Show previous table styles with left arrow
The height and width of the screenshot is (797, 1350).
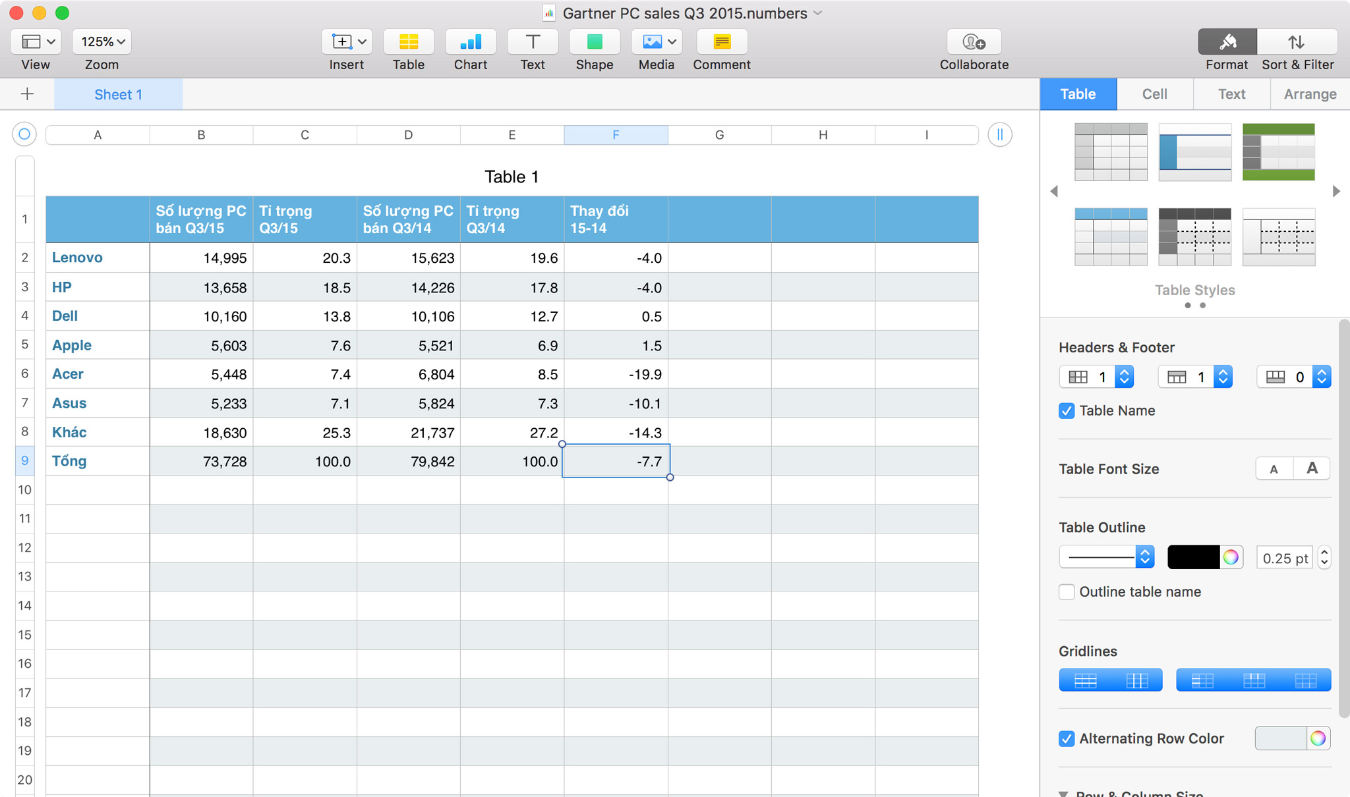click(x=1054, y=191)
